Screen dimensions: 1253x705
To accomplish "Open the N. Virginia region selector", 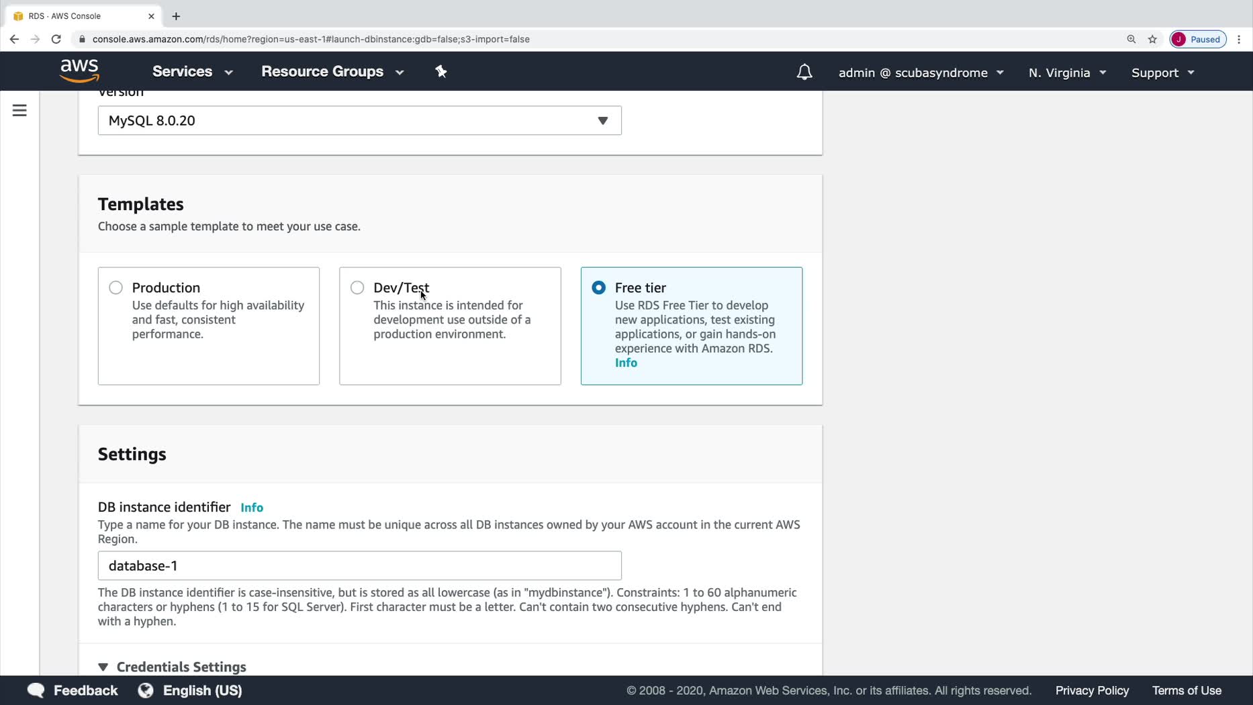I will point(1068,73).
